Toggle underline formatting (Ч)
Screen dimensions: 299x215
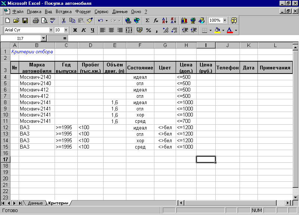click(92, 30)
